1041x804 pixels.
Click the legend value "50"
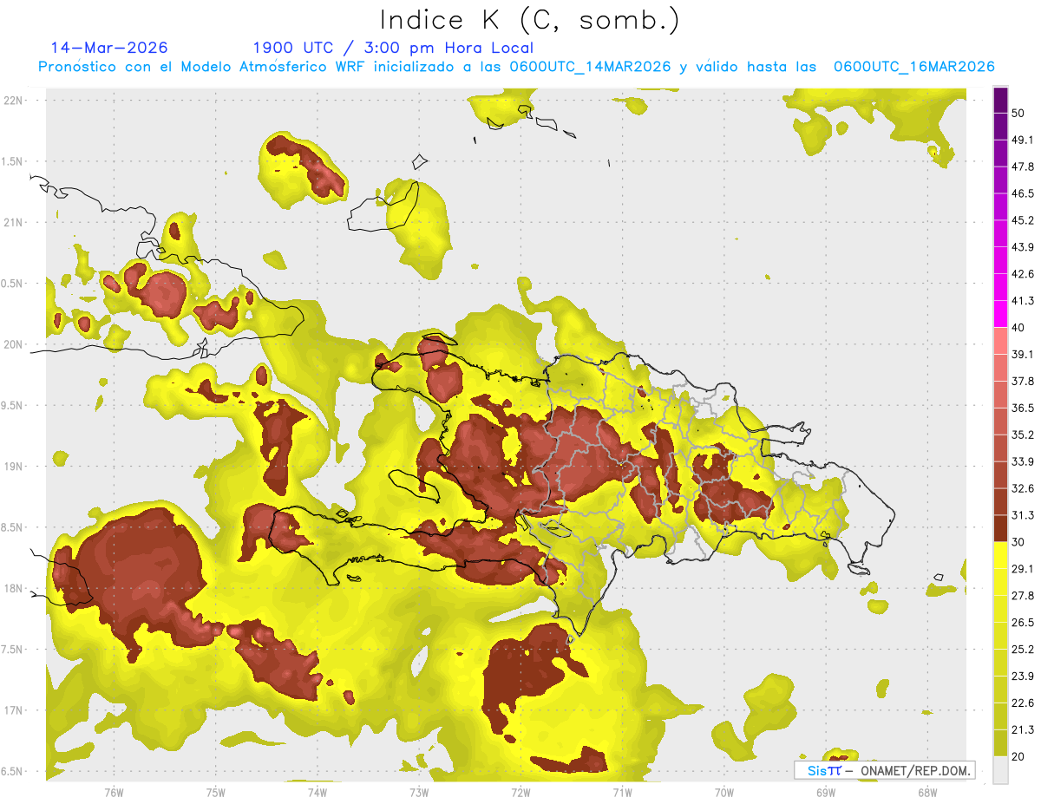(1019, 114)
